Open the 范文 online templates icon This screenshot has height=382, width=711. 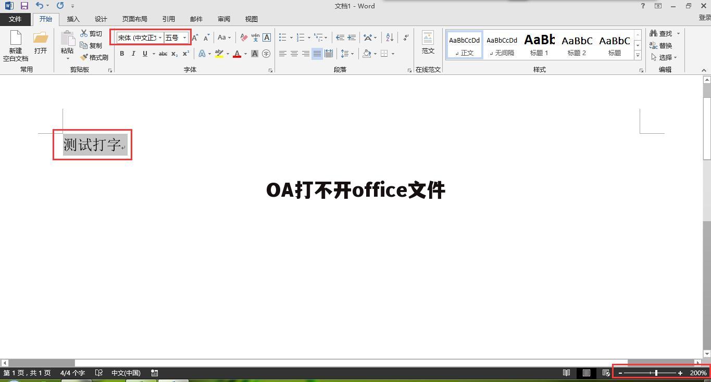(x=428, y=43)
